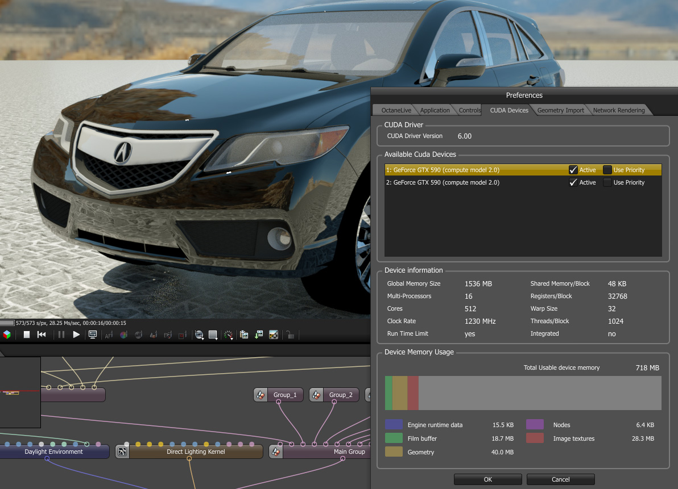Image resolution: width=678 pixels, height=489 pixels.
Task: Click the RGB cube render icon
Action: pos(7,335)
